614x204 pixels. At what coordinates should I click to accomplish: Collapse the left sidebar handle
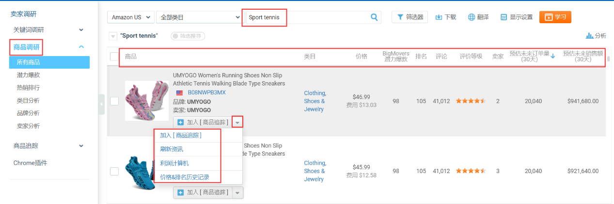pyautogui.click(x=101, y=104)
